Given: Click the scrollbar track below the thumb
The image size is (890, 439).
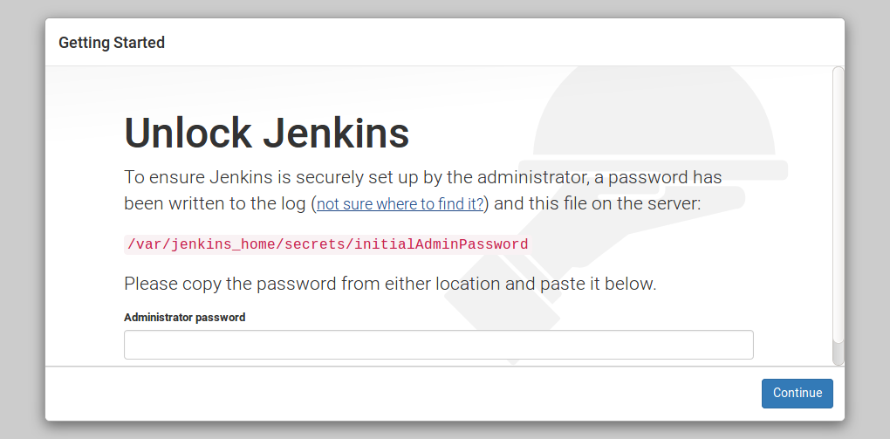Looking at the screenshot, I should (x=838, y=354).
